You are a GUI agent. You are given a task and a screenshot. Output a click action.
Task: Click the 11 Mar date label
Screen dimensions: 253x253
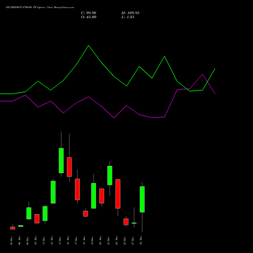tap(44, 240)
